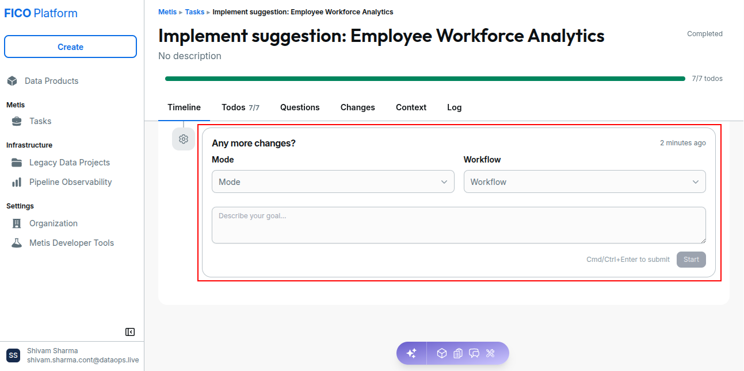Open Metis Developer Tools in sidebar
This screenshot has height=371, width=744.
pyautogui.click(x=72, y=243)
